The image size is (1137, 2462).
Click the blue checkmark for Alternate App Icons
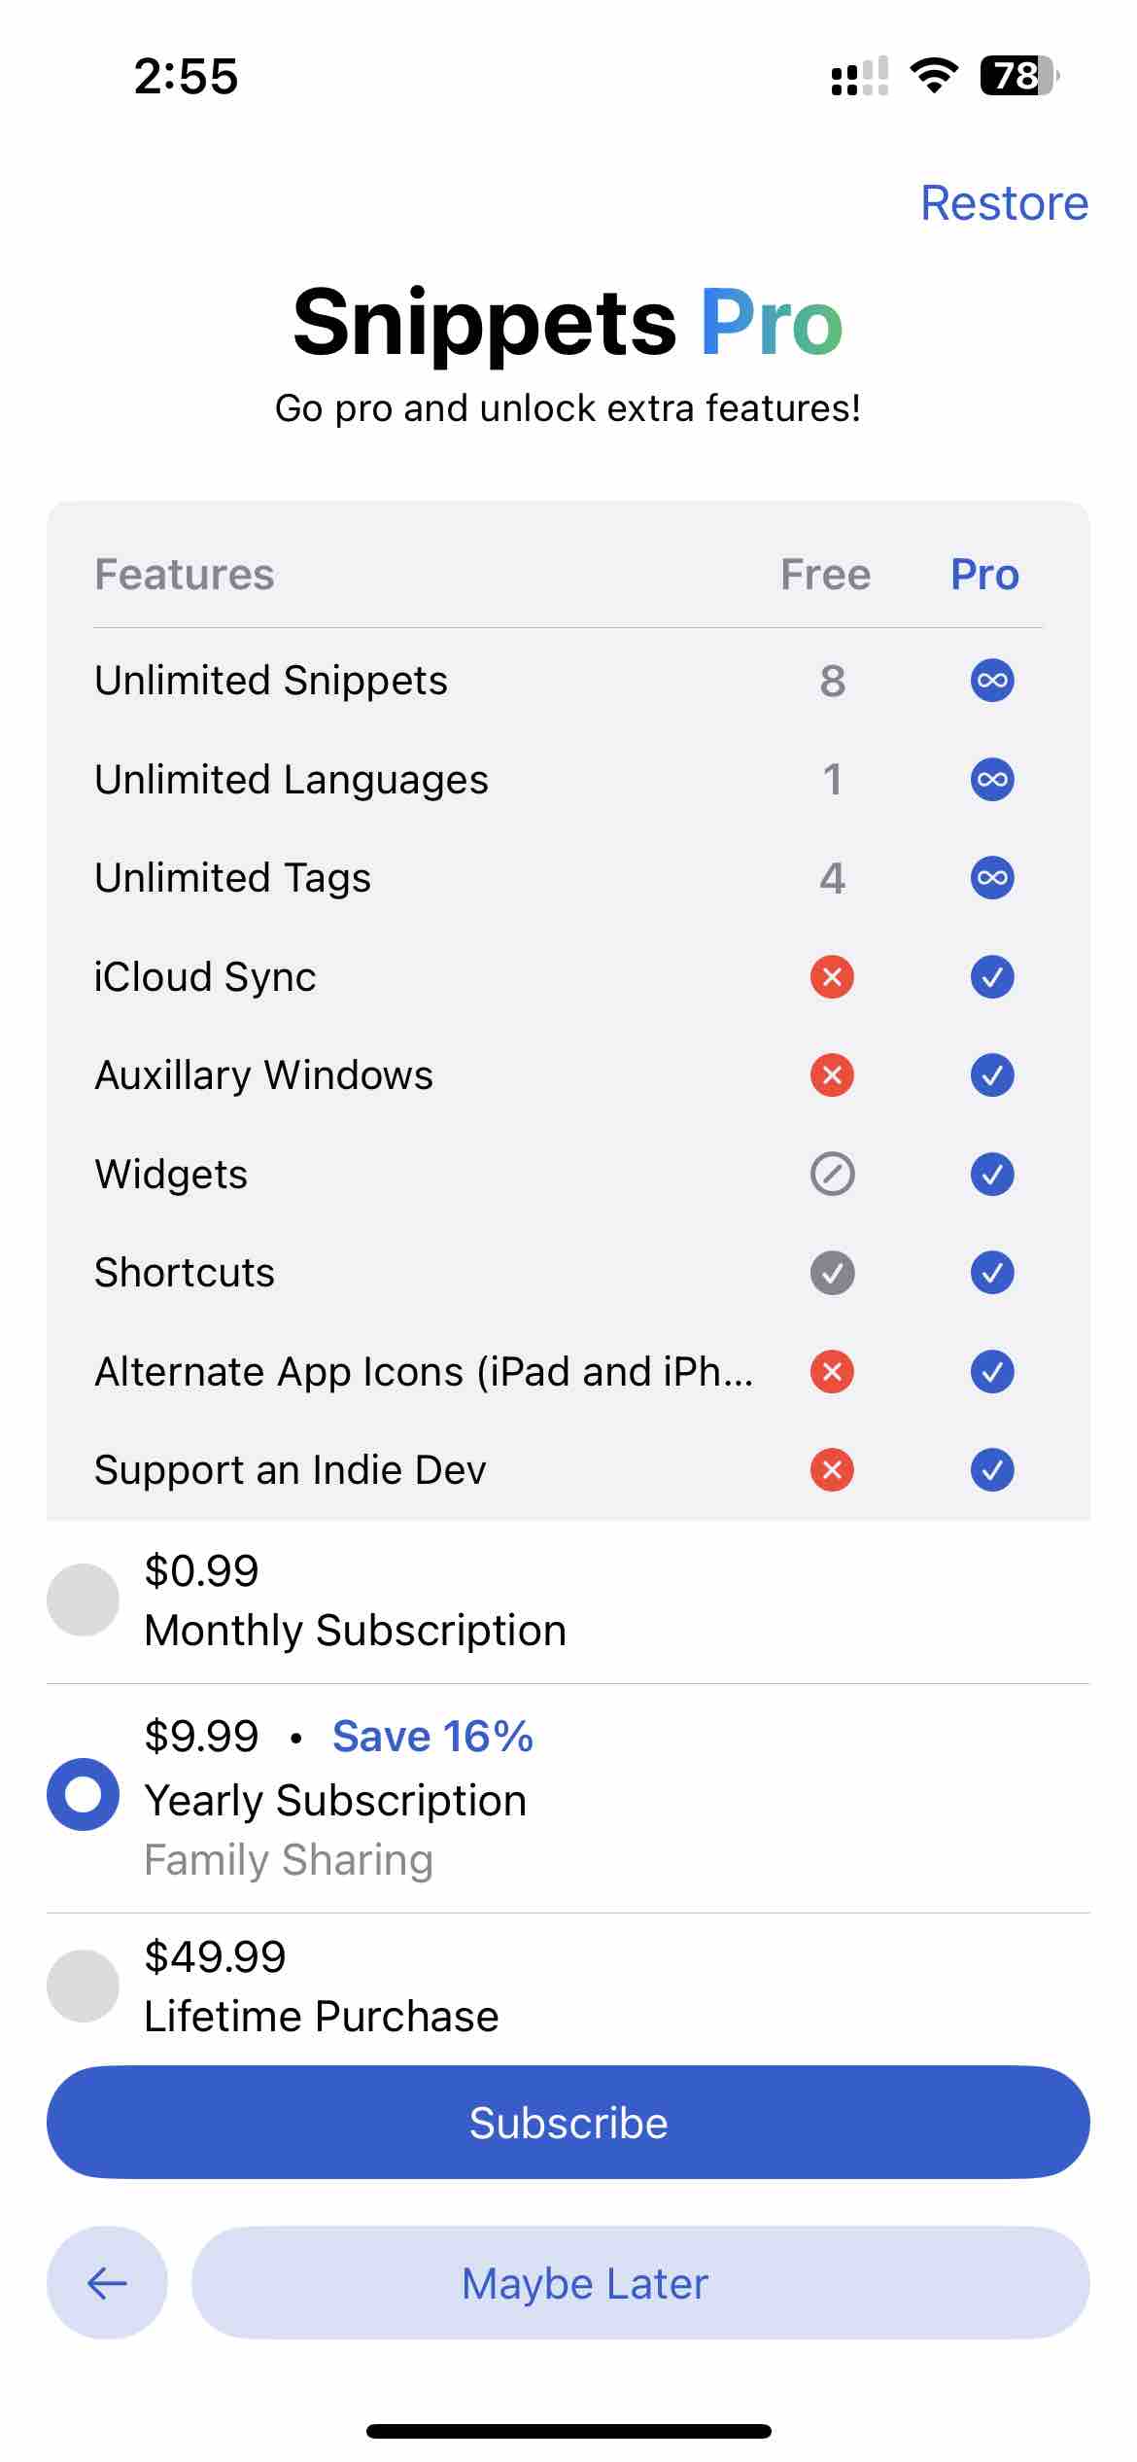tap(992, 1372)
